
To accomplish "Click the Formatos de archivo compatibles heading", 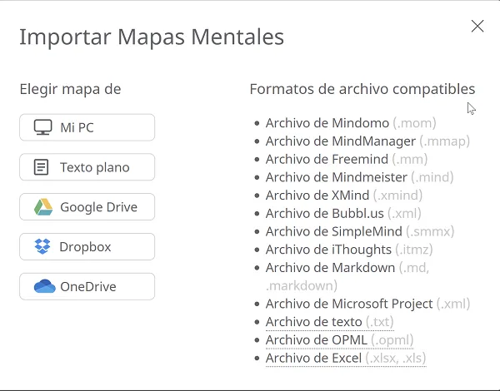I will click(362, 89).
